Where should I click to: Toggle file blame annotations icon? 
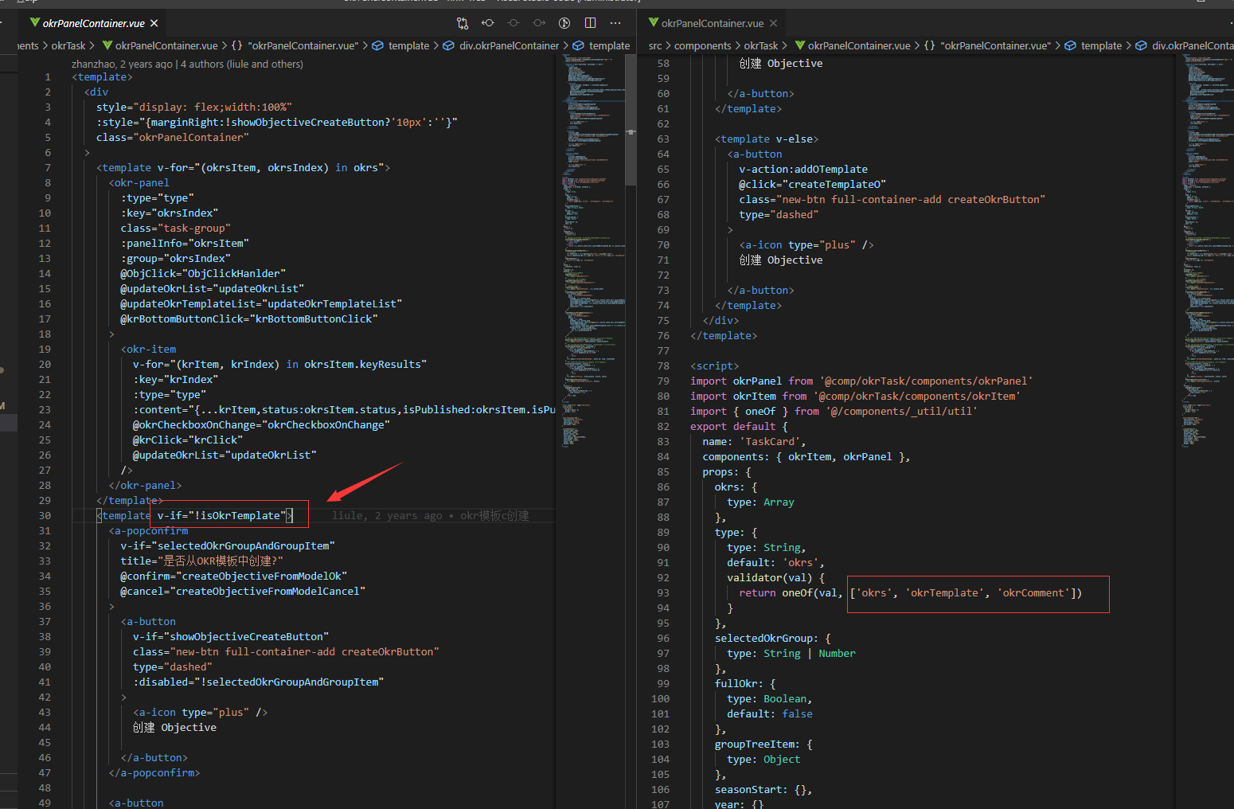(x=564, y=23)
